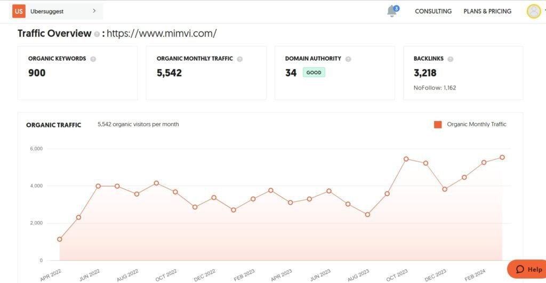Open the notifications bell icon
Image resolution: width=546 pixels, height=283 pixels.
pos(392,11)
